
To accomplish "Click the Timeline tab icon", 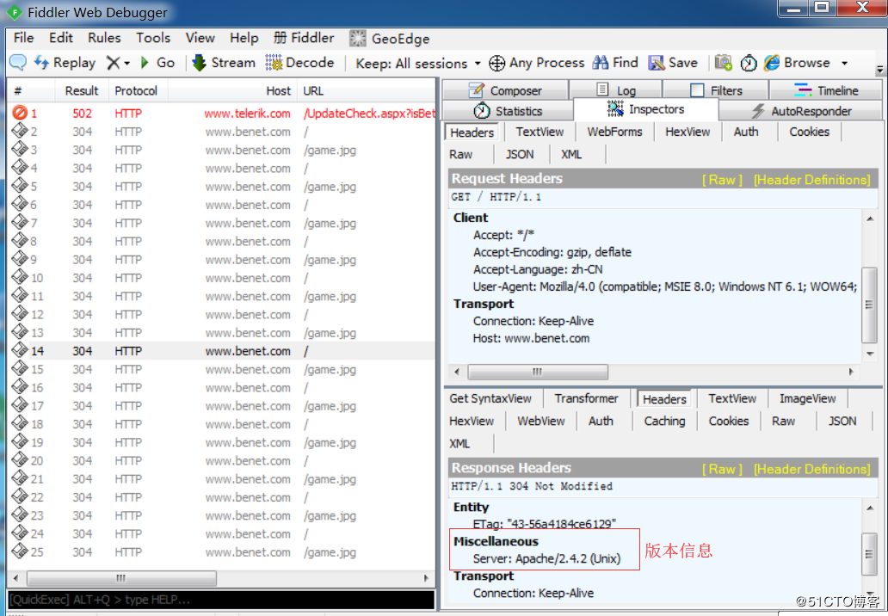I will pos(803,90).
